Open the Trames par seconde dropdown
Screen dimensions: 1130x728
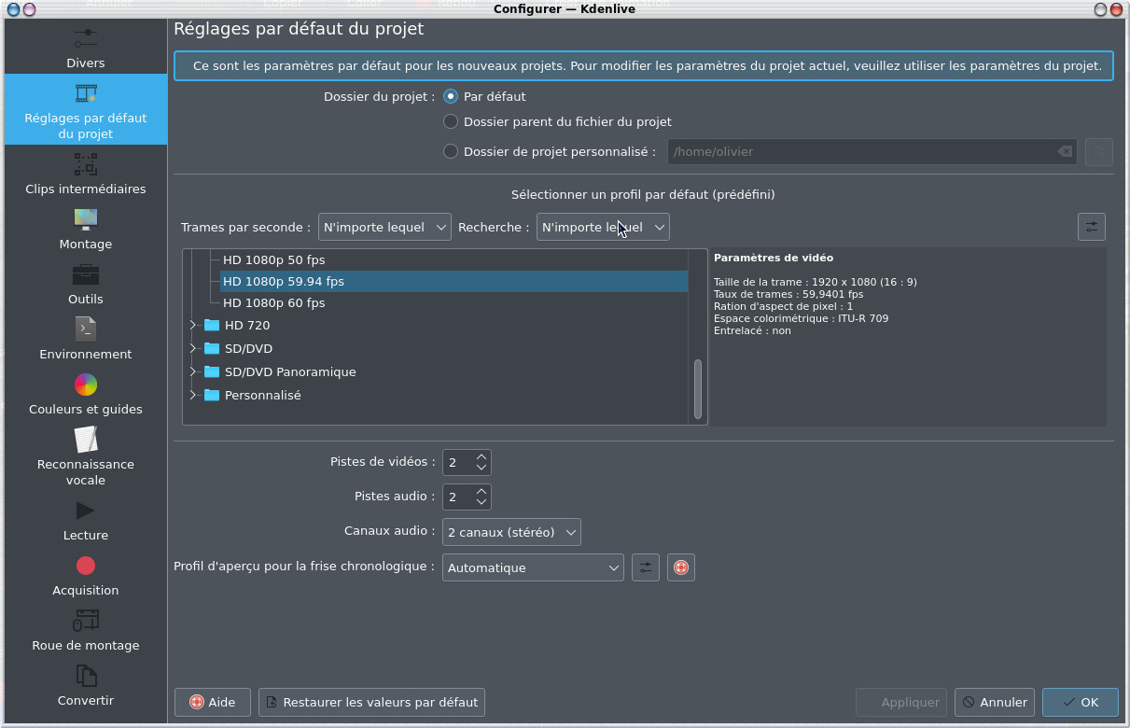click(x=384, y=227)
